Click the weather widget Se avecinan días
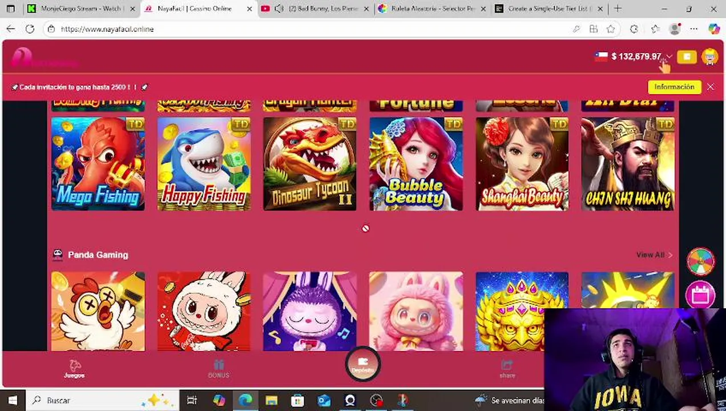 511,400
